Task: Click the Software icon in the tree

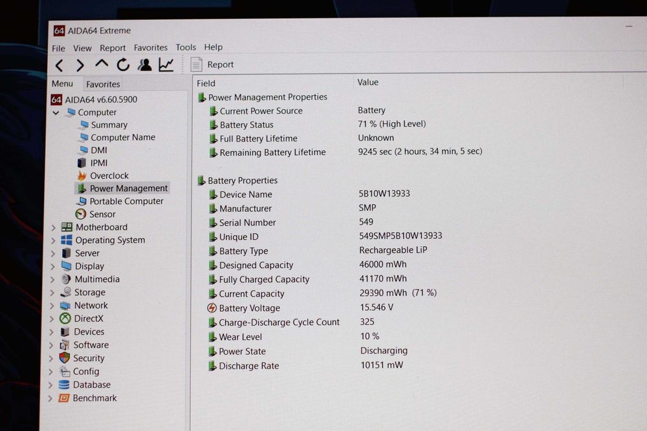Action: [x=64, y=344]
